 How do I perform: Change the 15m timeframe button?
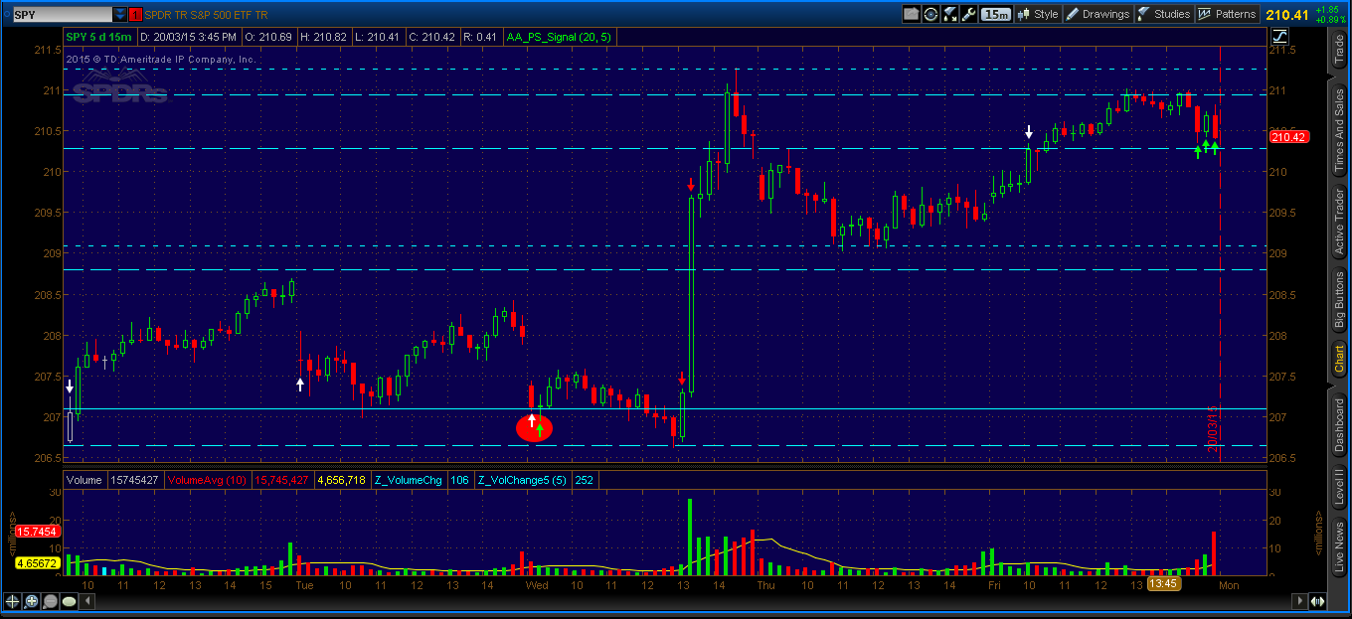996,14
